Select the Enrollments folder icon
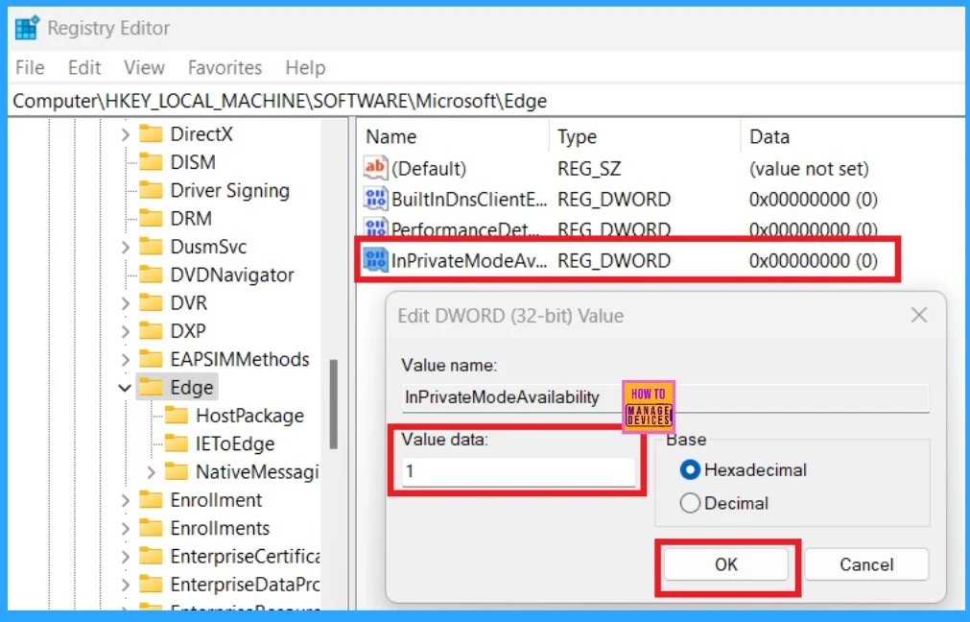Screen dimensions: 970x622 pyautogui.click(x=151, y=528)
